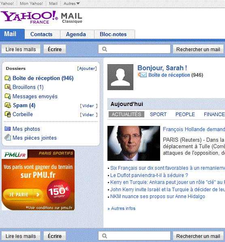Click the JE PARIE button in PMU ad

point(23,194)
